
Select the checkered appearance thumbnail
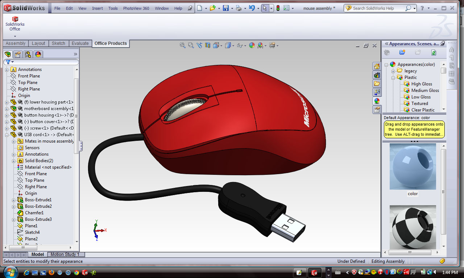tap(413, 227)
